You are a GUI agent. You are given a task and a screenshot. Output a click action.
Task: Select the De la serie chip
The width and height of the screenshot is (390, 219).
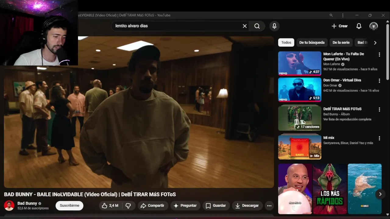point(341,43)
